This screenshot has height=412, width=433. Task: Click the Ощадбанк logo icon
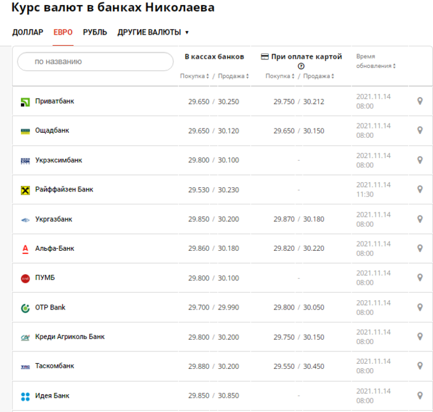click(25, 131)
